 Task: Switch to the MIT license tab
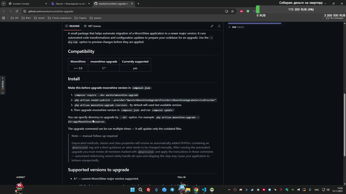pyautogui.click(x=92, y=26)
